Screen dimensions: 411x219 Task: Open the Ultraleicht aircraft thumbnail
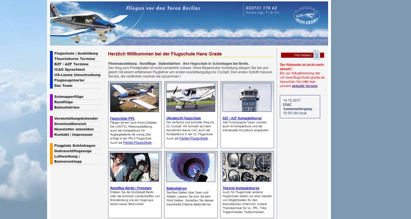(x=191, y=97)
